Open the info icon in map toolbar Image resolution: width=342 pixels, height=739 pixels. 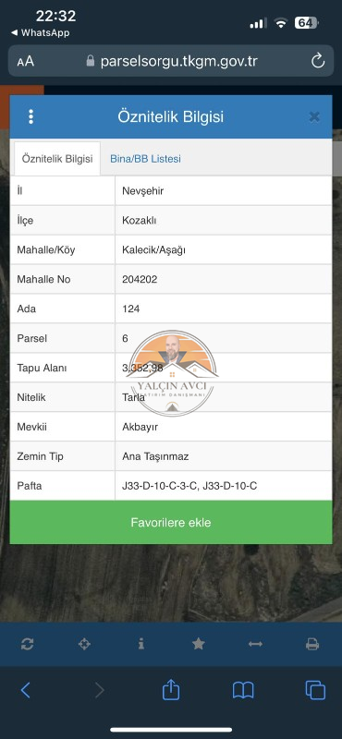pos(141,644)
